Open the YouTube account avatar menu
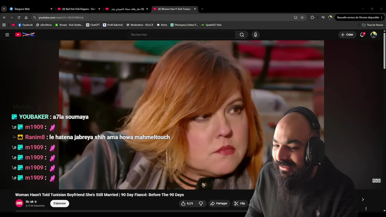The image size is (386, 217). pos(374,35)
